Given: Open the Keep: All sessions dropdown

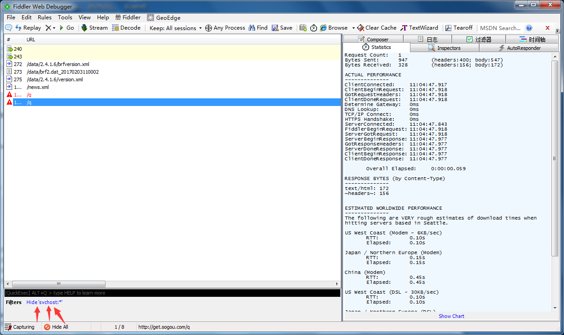Looking at the screenshot, I should pyautogui.click(x=176, y=28).
